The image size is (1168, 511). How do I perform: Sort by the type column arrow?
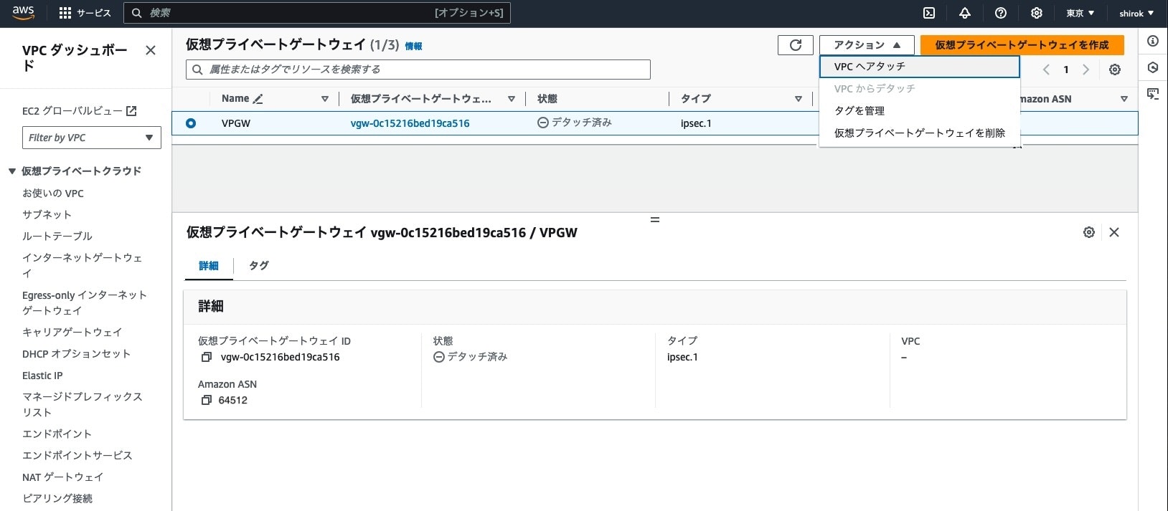click(x=799, y=99)
